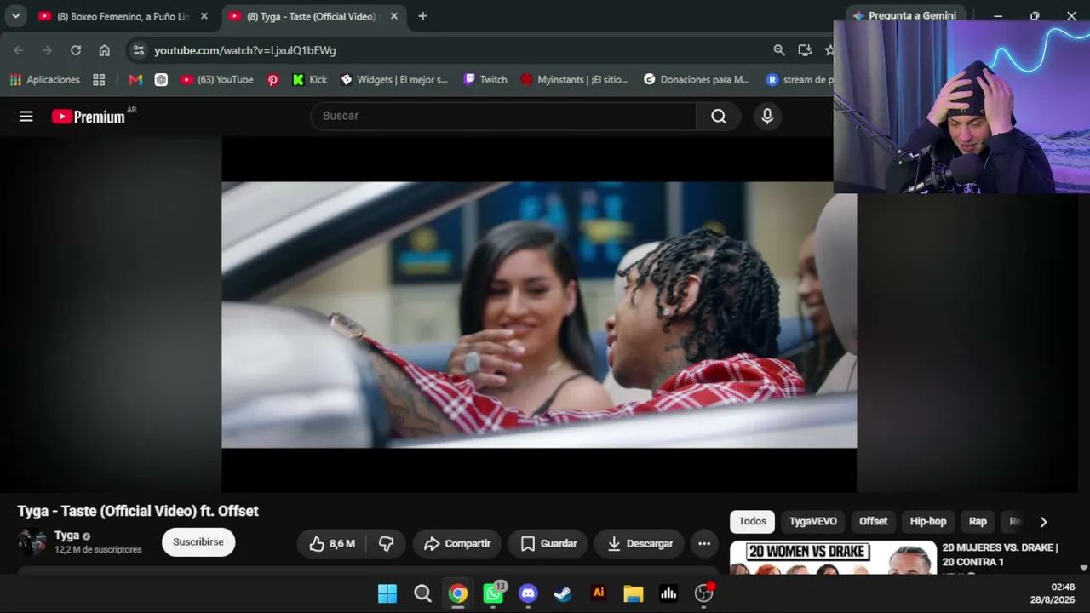Image resolution: width=1090 pixels, height=613 pixels.
Task: Open File Explorer from the taskbar
Action: (x=633, y=593)
